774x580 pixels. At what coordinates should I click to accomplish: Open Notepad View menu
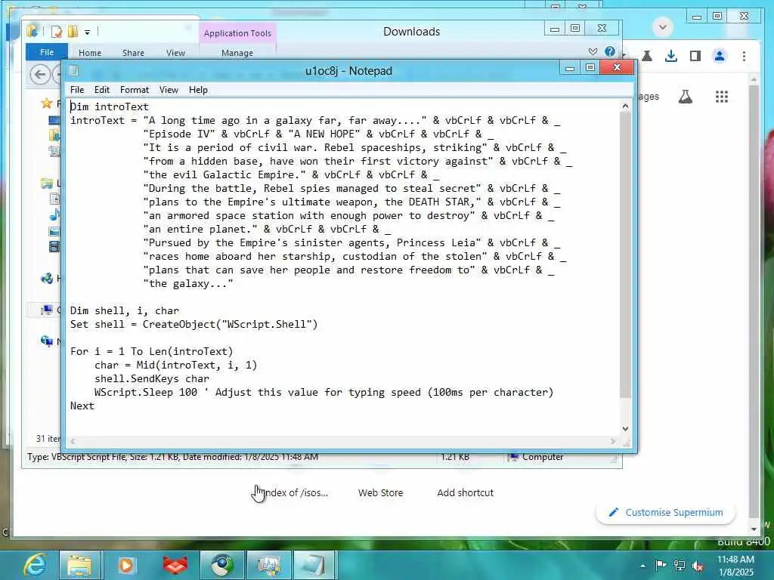point(169,90)
